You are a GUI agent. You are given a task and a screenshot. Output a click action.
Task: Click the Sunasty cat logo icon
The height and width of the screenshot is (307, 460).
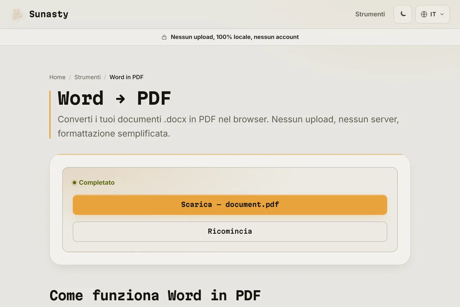(x=17, y=14)
